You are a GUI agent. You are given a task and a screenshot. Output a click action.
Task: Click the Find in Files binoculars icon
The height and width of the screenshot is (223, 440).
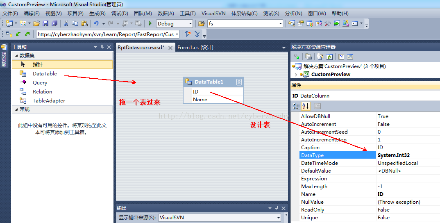pyautogui.click(x=201, y=24)
